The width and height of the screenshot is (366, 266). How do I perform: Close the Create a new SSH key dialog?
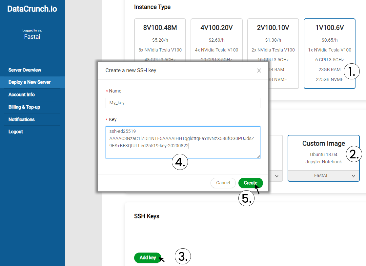point(259,71)
